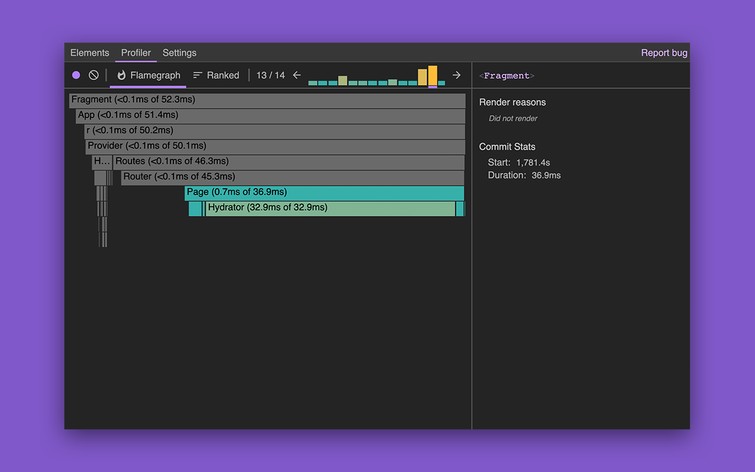This screenshot has height=472, width=755.
Task: Navigate to the next commit arrow
Action: click(456, 75)
